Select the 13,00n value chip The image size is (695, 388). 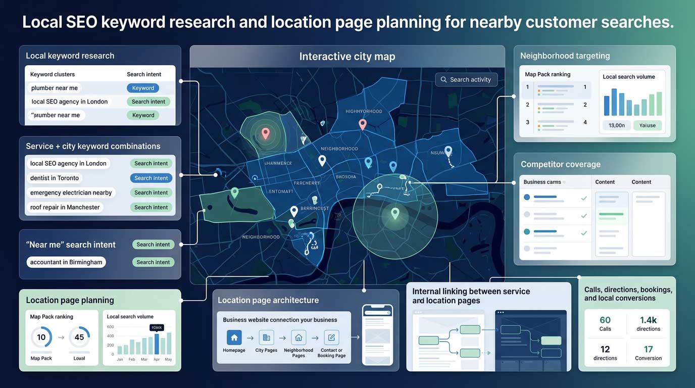click(x=617, y=125)
